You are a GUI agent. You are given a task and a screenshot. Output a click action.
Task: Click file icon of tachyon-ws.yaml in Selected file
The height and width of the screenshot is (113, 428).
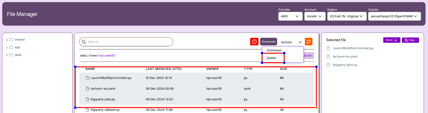328,56
